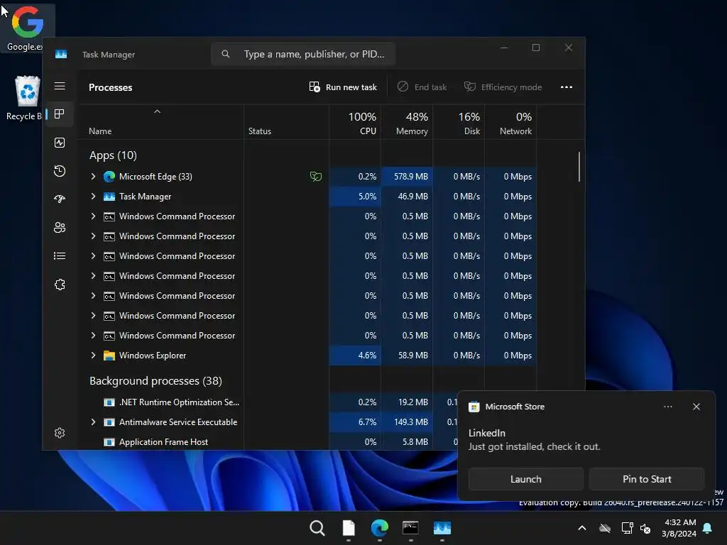Expand the Antimalware Service Executable row
The width and height of the screenshot is (727, 545).
[93, 422]
